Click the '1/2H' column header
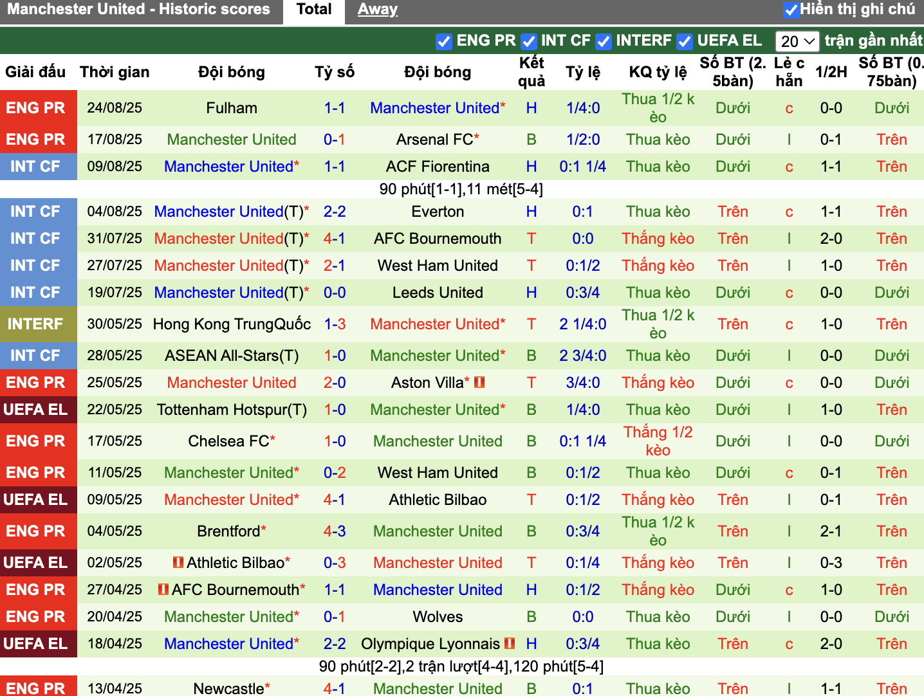 (831, 72)
